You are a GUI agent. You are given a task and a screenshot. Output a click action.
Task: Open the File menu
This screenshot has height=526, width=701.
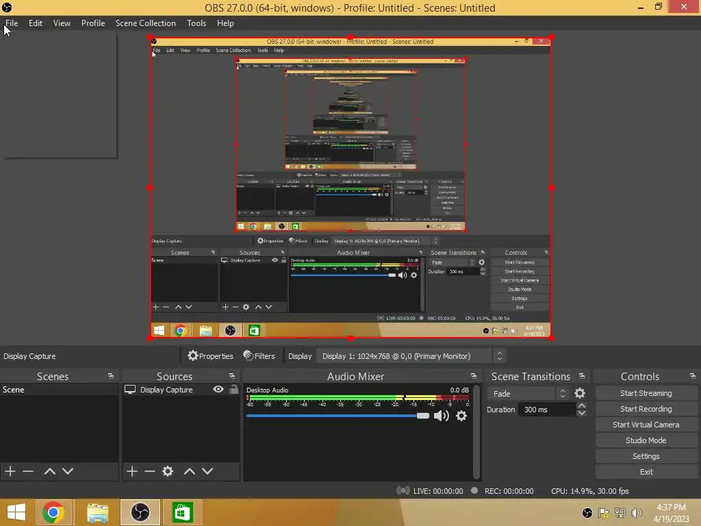[12, 23]
